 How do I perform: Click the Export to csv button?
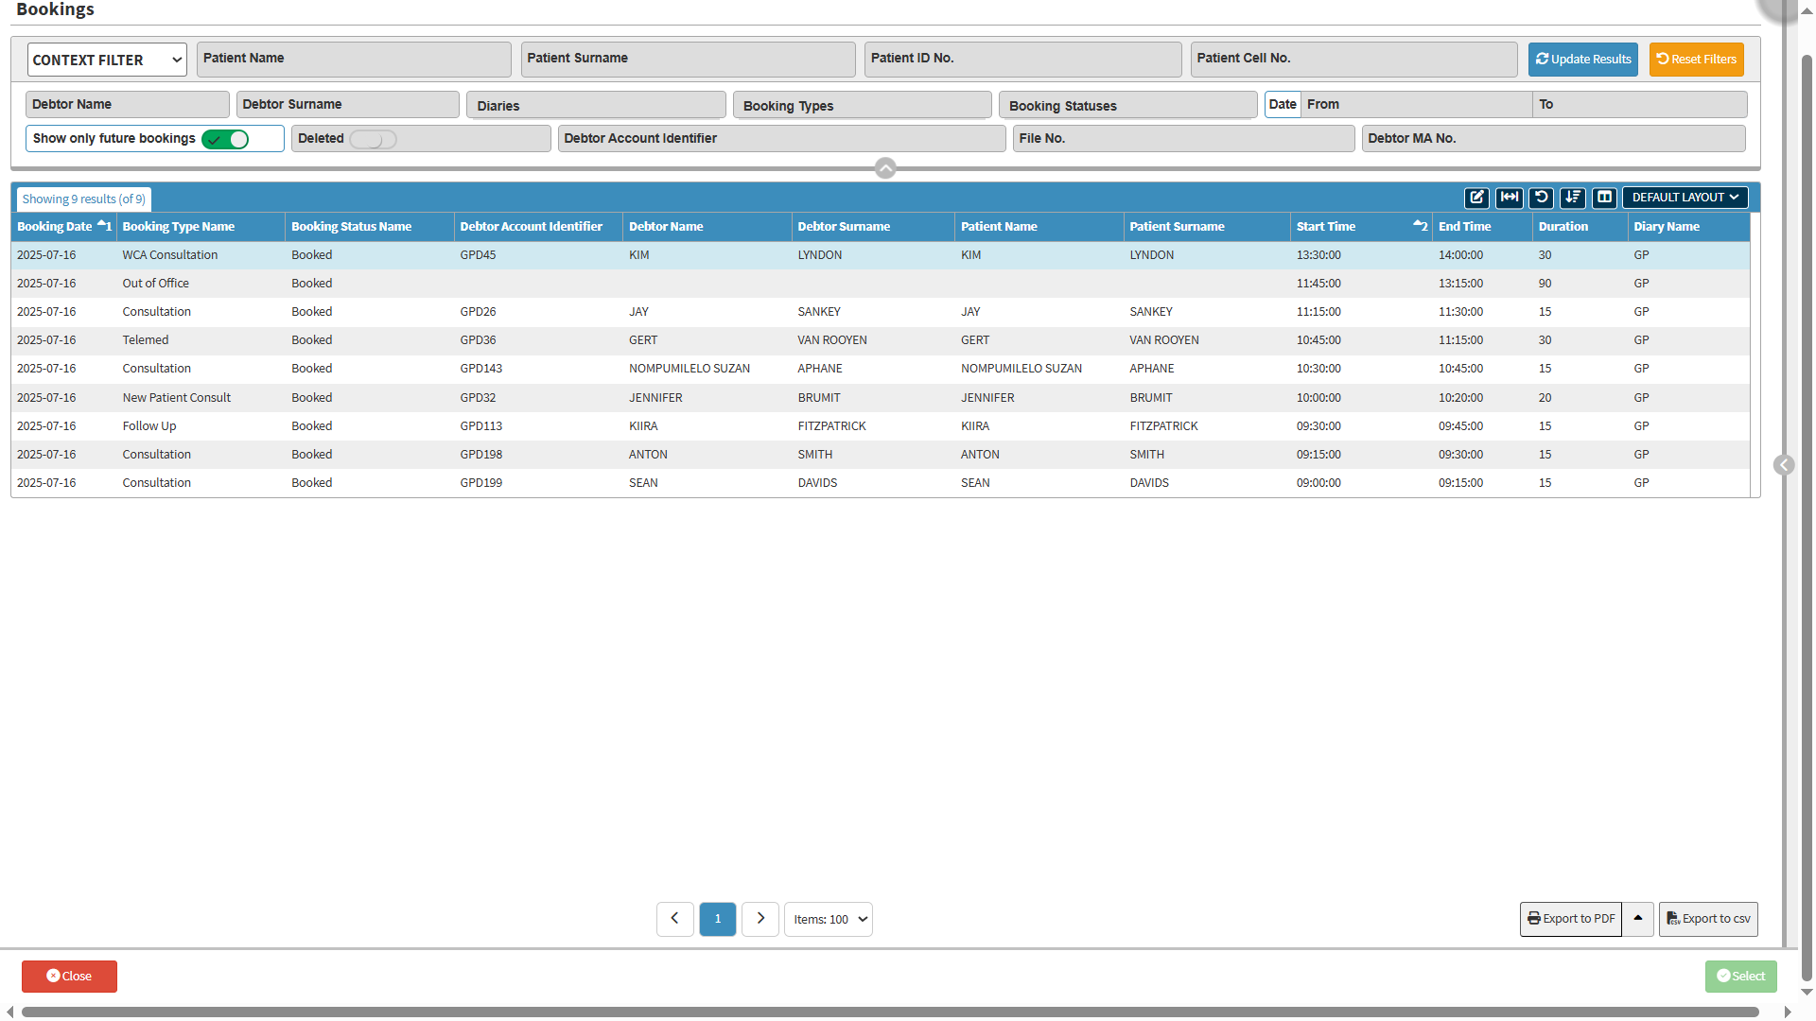tap(1707, 919)
